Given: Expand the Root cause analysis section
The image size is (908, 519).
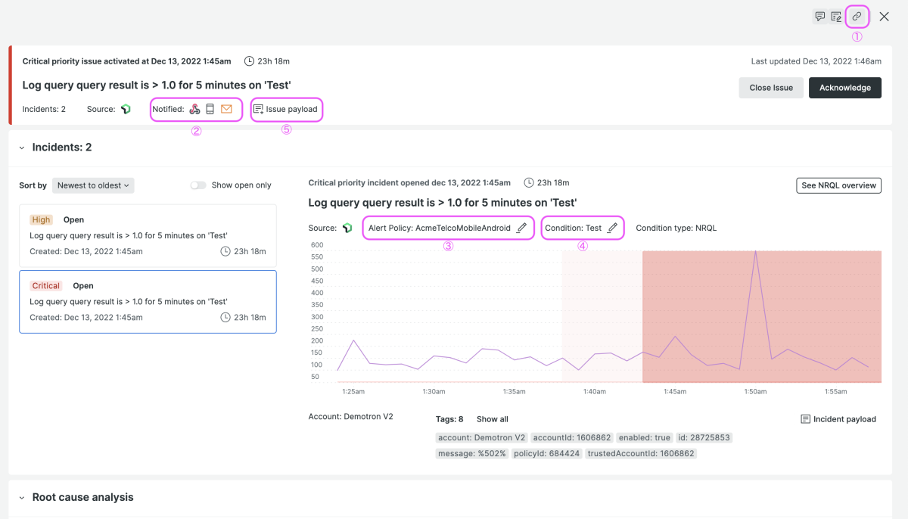Looking at the screenshot, I should (x=21, y=498).
